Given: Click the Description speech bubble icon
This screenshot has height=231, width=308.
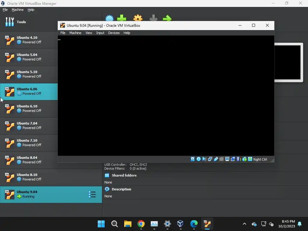Looking at the screenshot, I should (107, 189).
